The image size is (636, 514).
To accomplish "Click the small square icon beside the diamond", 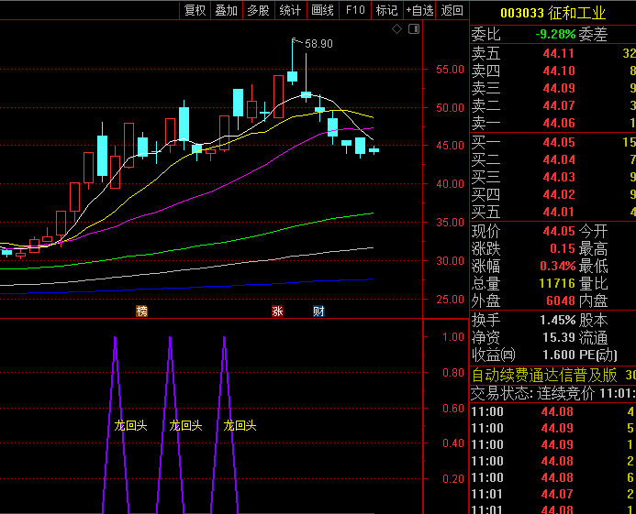I will tap(412, 29).
